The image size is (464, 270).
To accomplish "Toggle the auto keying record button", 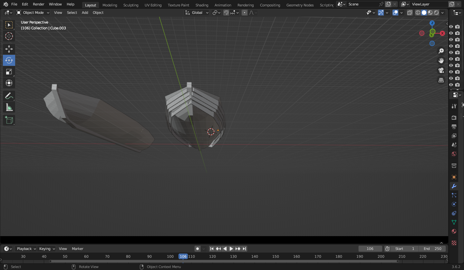I will tap(198, 249).
